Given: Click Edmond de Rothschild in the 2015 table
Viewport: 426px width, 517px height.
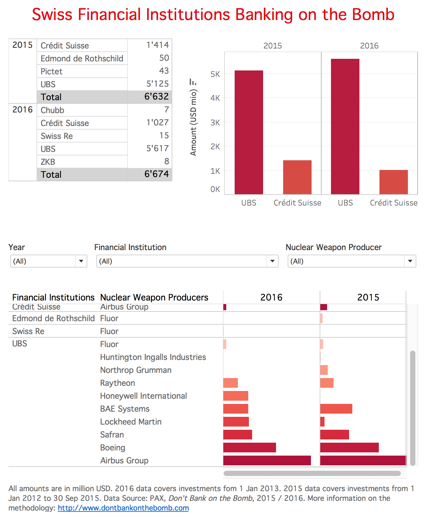Looking at the screenshot, I should click(x=82, y=58).
